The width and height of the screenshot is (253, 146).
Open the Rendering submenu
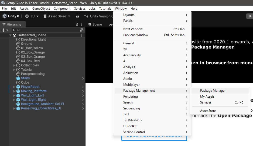131,97
